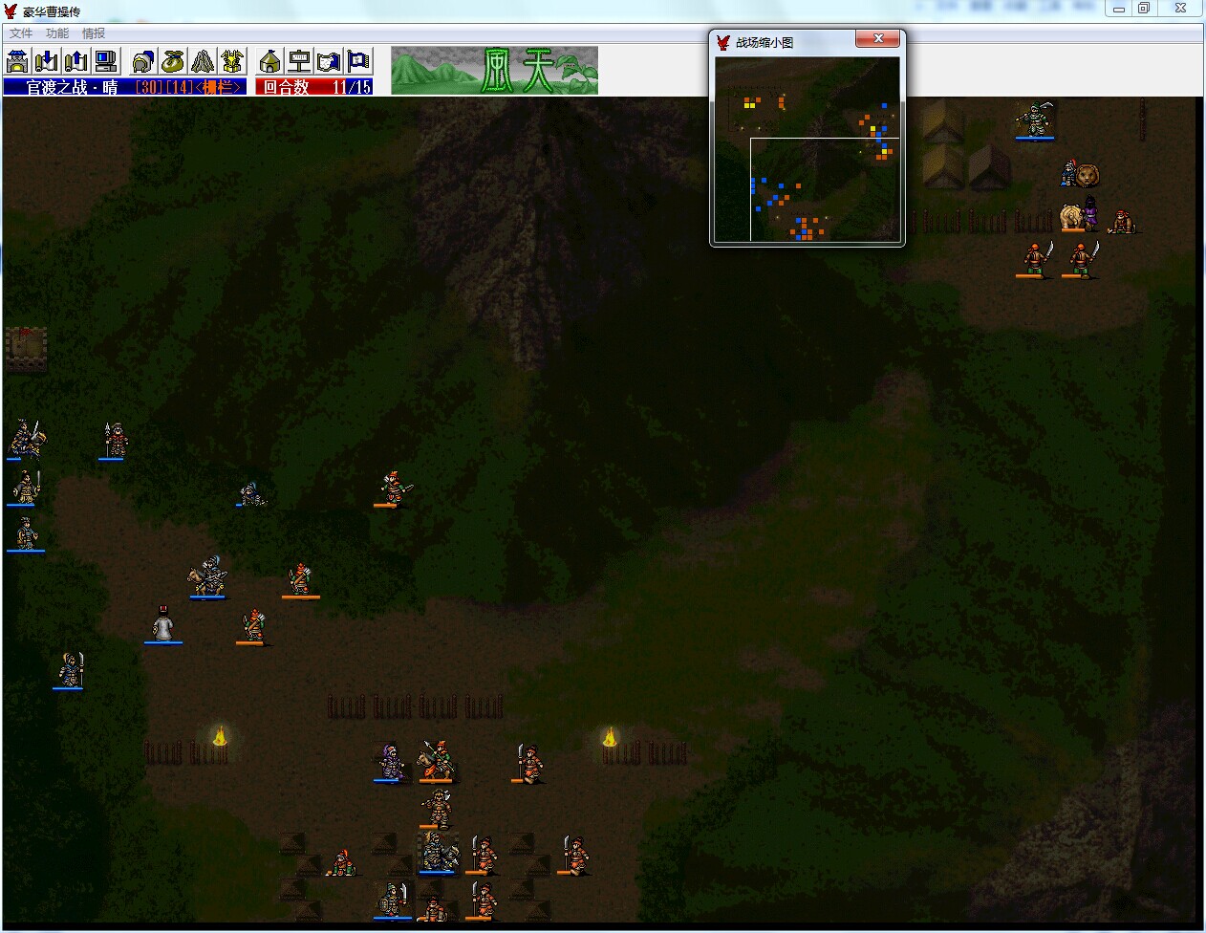Click the [30][14]<栅栏> terrain coordinates readout
Screen dimensions: 1206x933
click(x=190, y=87)
